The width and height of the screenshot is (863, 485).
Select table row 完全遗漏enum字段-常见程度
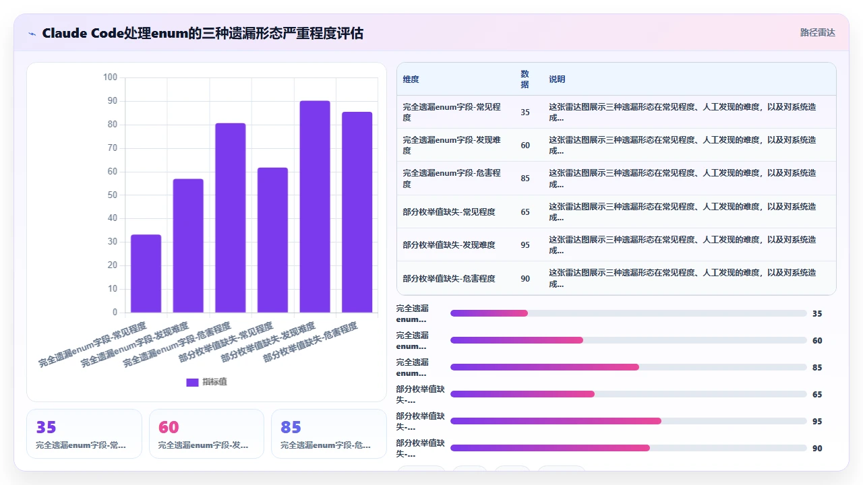pyautogui.click(x=616, y=112)
